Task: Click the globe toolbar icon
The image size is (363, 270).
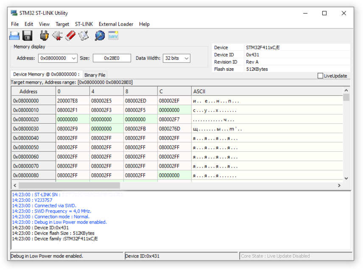Action: click(x=100, y=36)
